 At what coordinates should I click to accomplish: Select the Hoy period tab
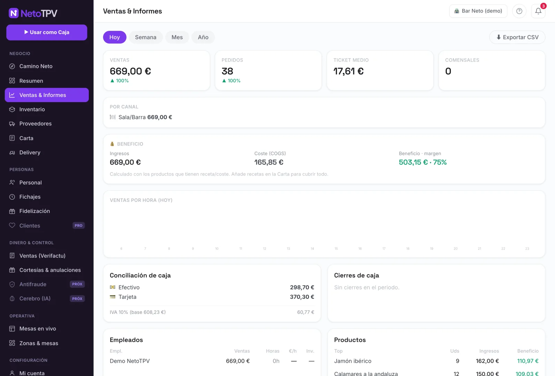click(114, 37)
